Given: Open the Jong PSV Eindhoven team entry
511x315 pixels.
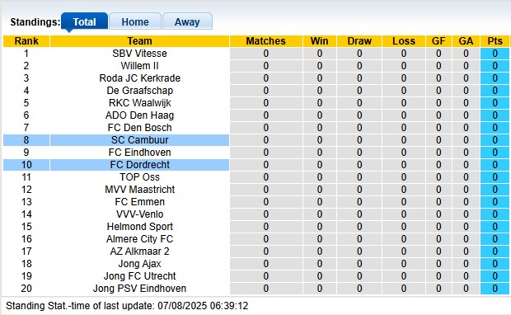Looking at the screenshot, I should [x=139, y=289].
